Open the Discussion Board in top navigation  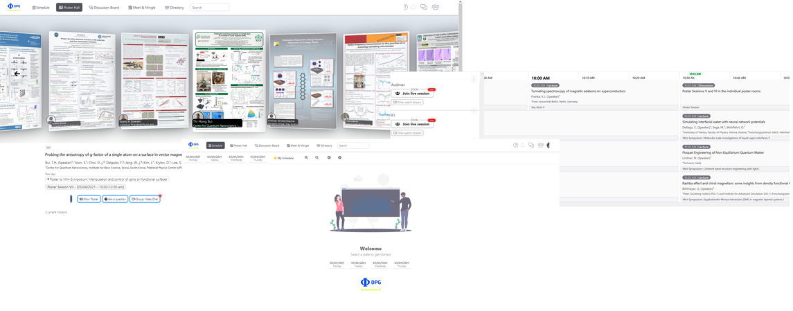tap(104, 8)
